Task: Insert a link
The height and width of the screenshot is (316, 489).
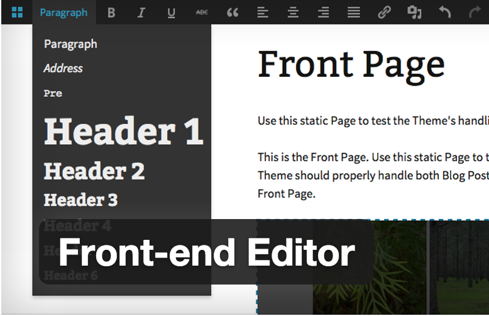Action: (x=384, y=13)
